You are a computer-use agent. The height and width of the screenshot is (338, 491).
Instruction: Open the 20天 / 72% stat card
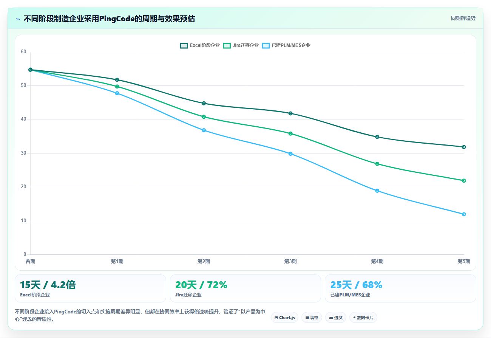[246, 288]
